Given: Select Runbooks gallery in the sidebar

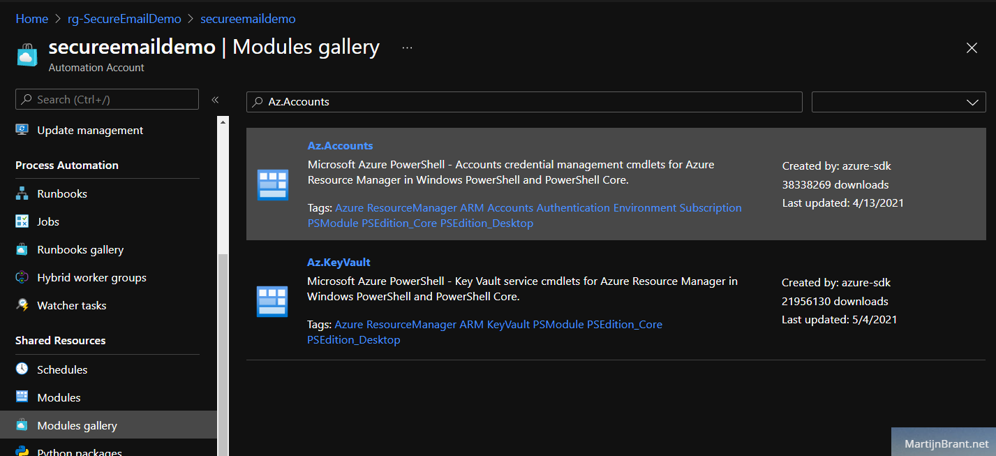Looking at the screenshot, I should 80,249.
